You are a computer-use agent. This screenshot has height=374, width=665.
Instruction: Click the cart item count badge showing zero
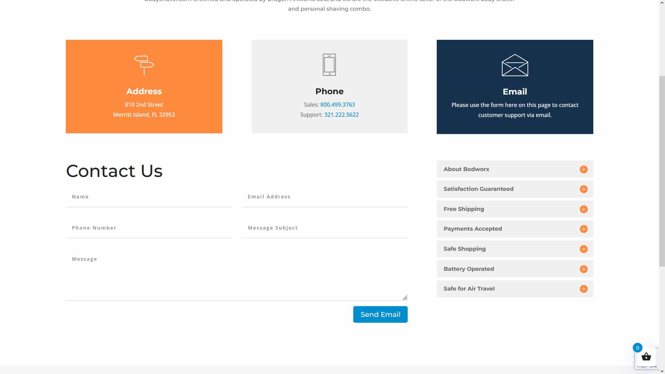click(x=638, y=347)
